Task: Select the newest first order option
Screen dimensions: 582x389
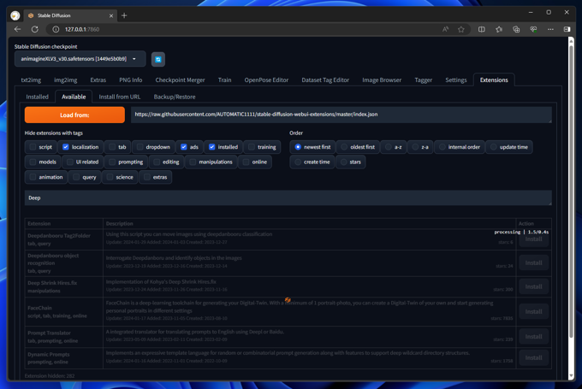Action: pyautogui.click(x=298, y=147)
